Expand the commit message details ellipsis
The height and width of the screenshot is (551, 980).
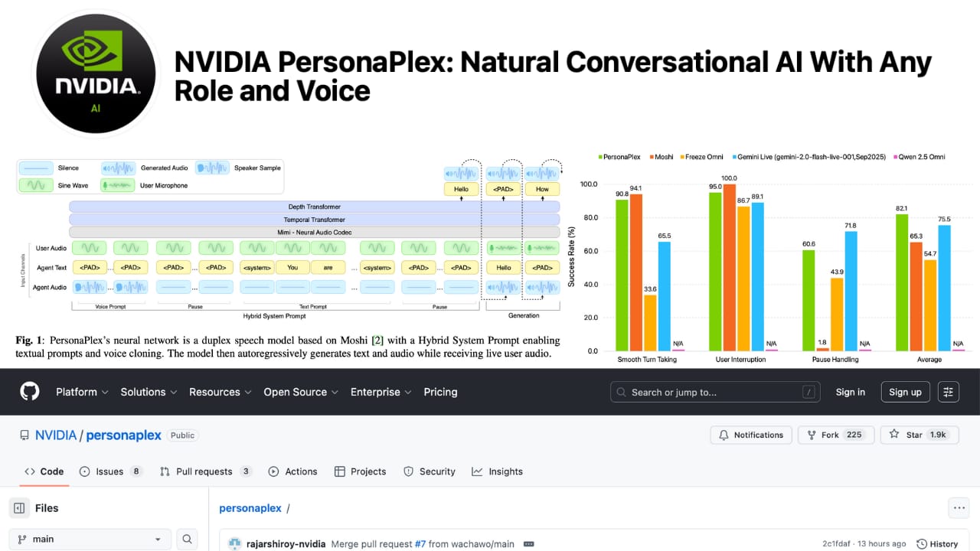click(x=528, y=544)
